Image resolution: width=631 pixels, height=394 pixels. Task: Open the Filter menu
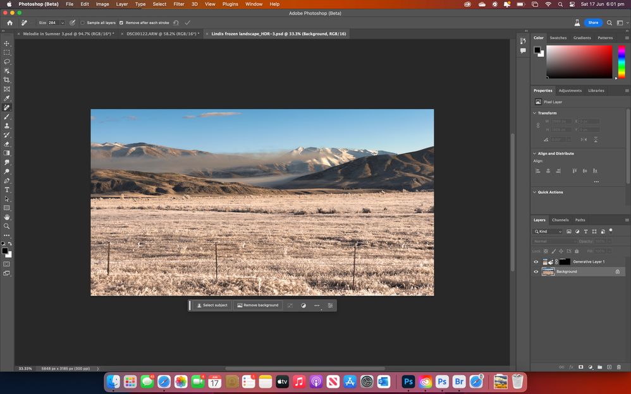(179, 4)
